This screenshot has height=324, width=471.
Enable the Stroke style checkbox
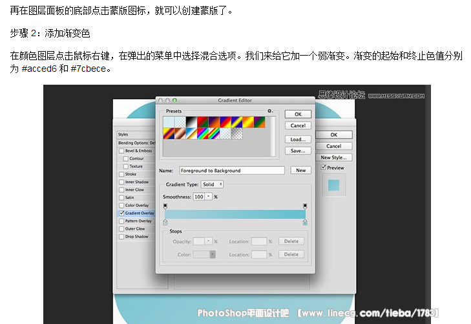[x=121, y=174]
